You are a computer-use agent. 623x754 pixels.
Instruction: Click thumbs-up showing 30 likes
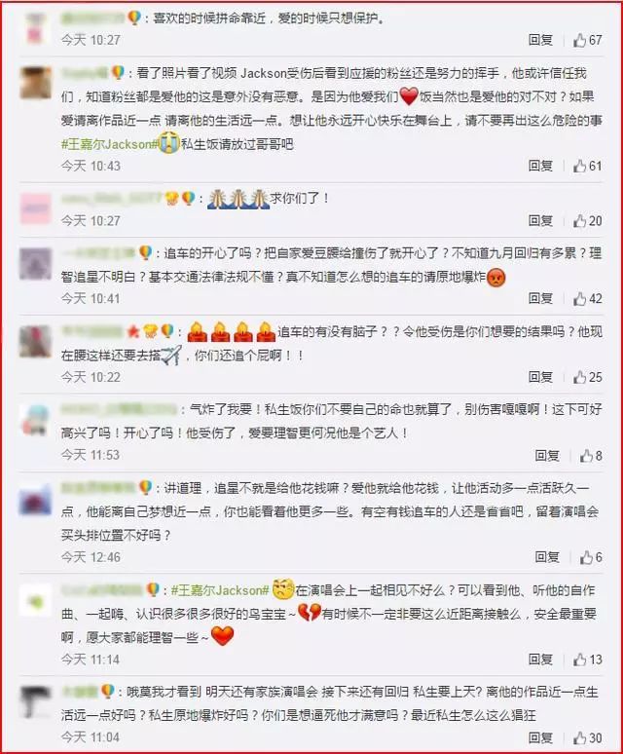coord(587,737)
